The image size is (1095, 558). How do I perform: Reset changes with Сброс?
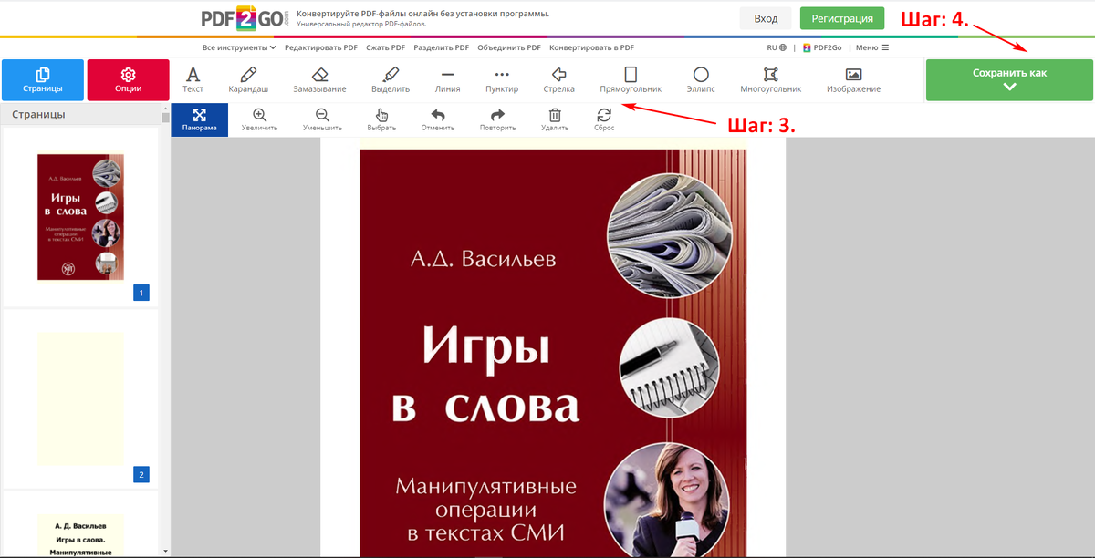pos(604,120)
